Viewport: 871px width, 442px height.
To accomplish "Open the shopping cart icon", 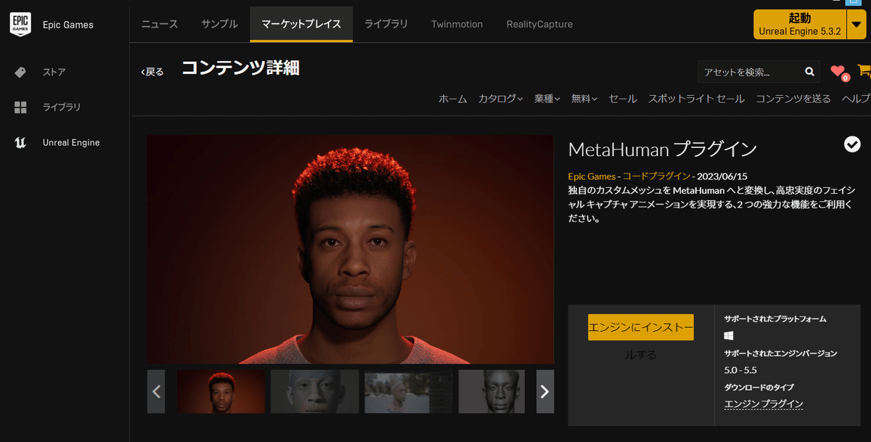I will [864, 71].
